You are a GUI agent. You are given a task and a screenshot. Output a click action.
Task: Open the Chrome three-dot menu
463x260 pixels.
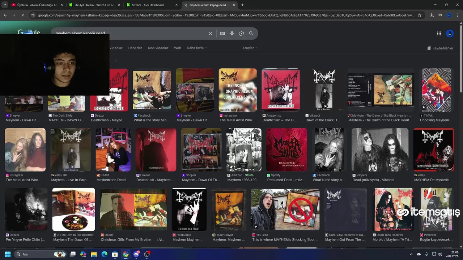coord(458,15)
